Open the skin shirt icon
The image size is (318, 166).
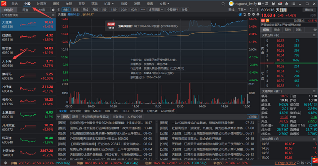click(x=273, y=4)
